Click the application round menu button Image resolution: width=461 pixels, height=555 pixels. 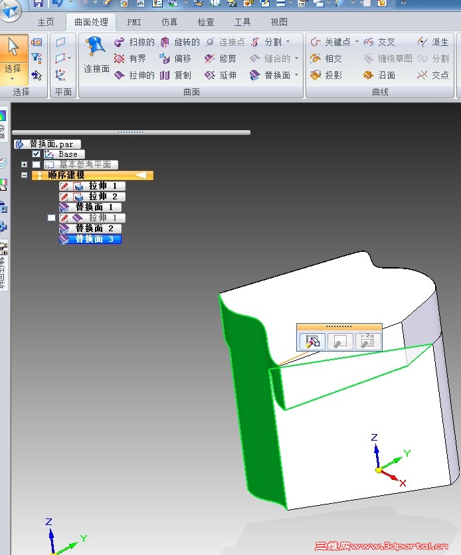(x=10, y=10)
